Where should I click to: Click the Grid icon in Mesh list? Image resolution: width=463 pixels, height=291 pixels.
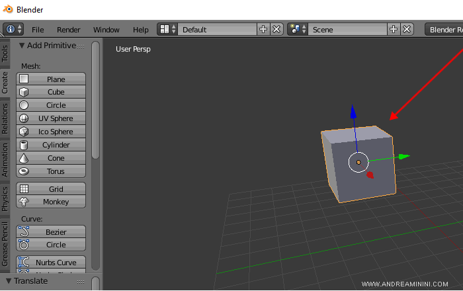pos(24,189)
